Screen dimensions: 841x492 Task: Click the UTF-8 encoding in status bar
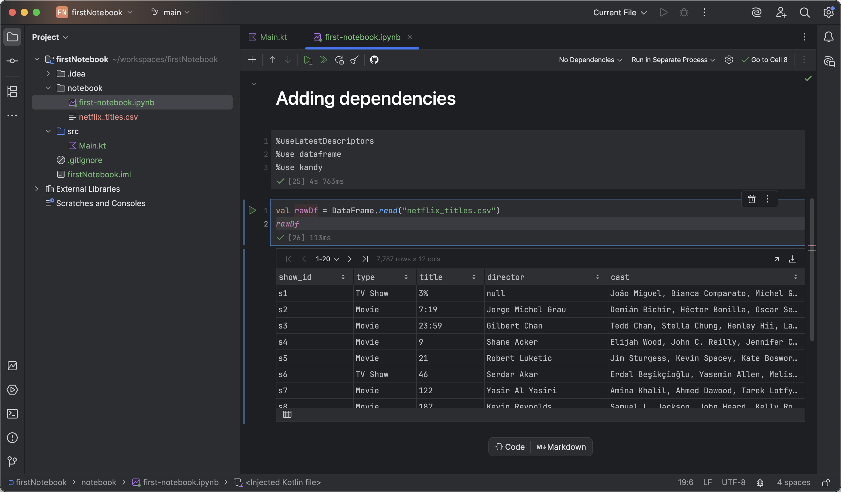click(x=734, y=482)
